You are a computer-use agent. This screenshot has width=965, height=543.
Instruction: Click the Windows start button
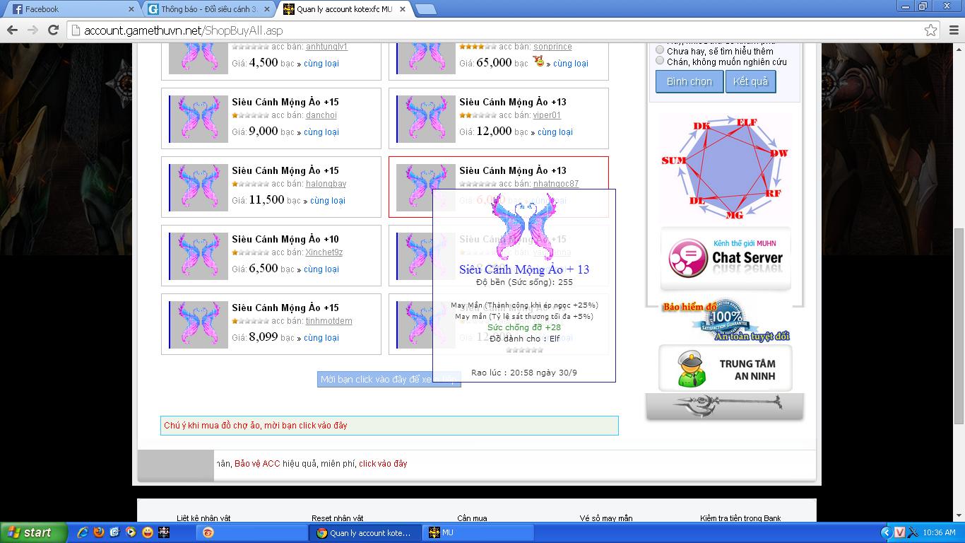pos(33,532)
